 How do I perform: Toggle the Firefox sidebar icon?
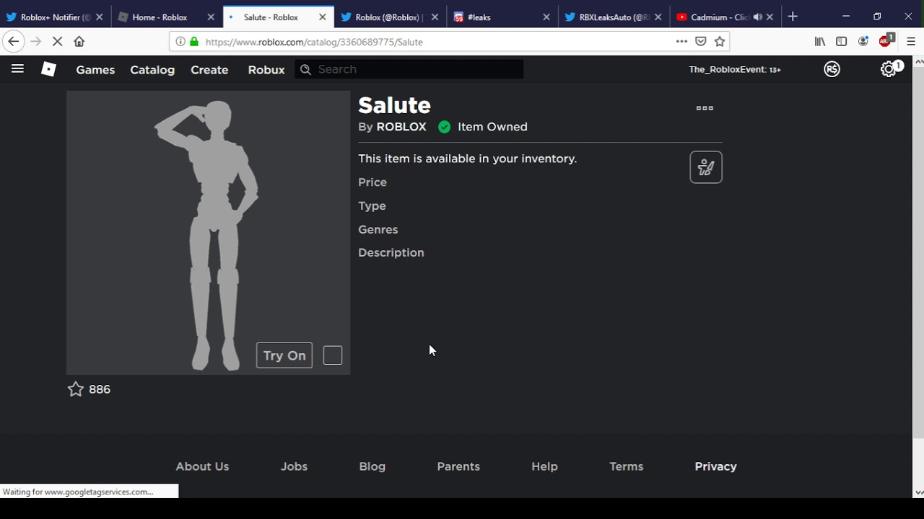click(x=842, y=42)
